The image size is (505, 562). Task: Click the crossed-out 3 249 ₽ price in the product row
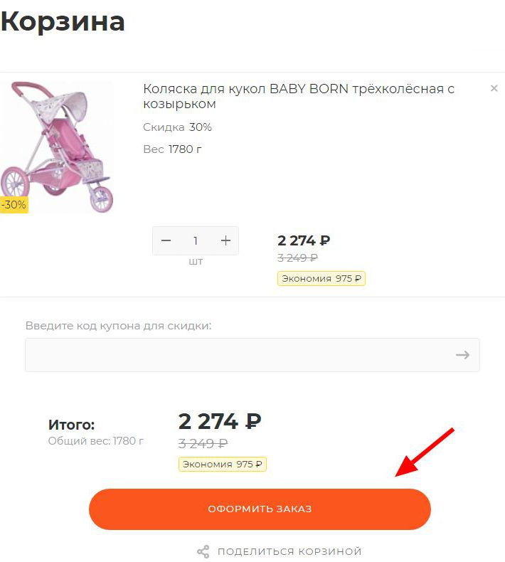[297, 258]
